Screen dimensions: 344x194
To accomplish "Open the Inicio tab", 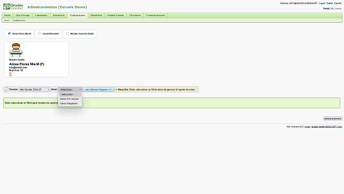I will tap(8, 15).
